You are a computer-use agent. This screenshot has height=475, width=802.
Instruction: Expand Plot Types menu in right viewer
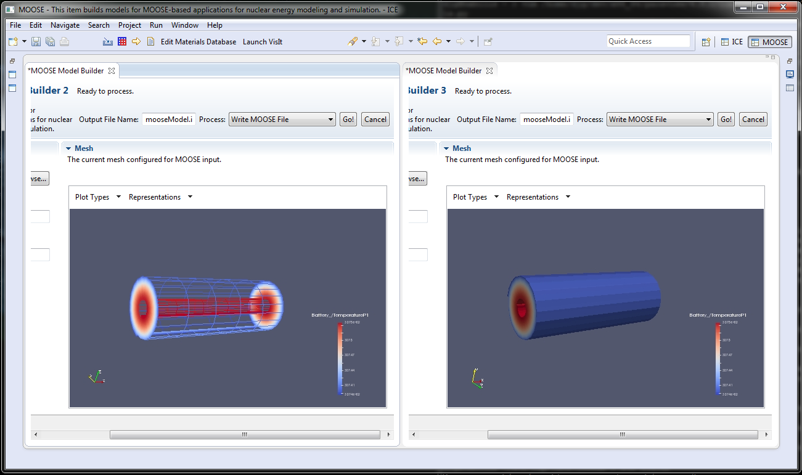[475, 197]
